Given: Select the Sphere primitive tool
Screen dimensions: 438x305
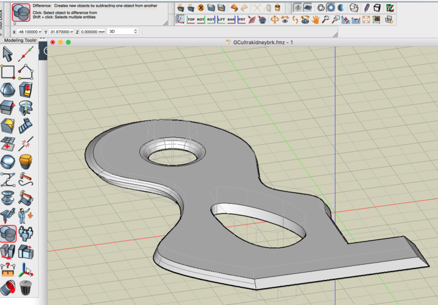Looking at the screenshot, I should pos(7,90).
